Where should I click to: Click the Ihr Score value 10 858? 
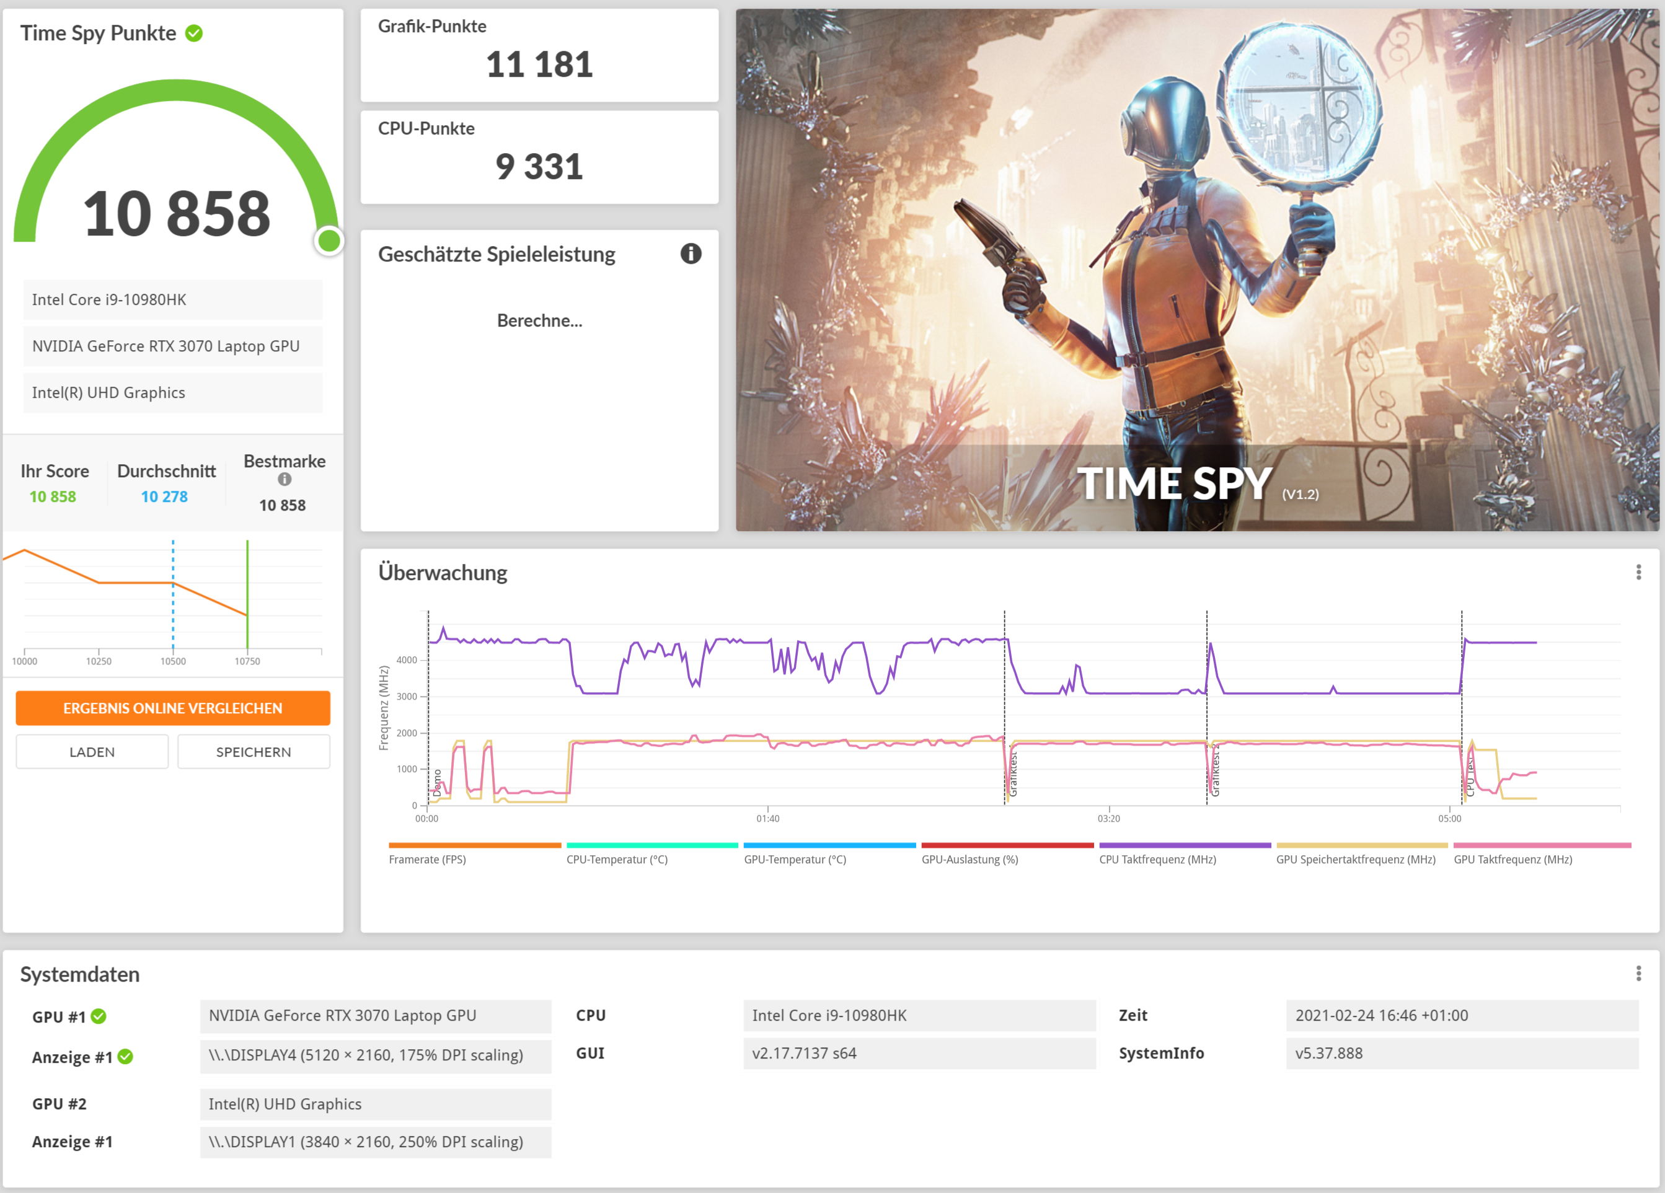click(x=53, y=497)
